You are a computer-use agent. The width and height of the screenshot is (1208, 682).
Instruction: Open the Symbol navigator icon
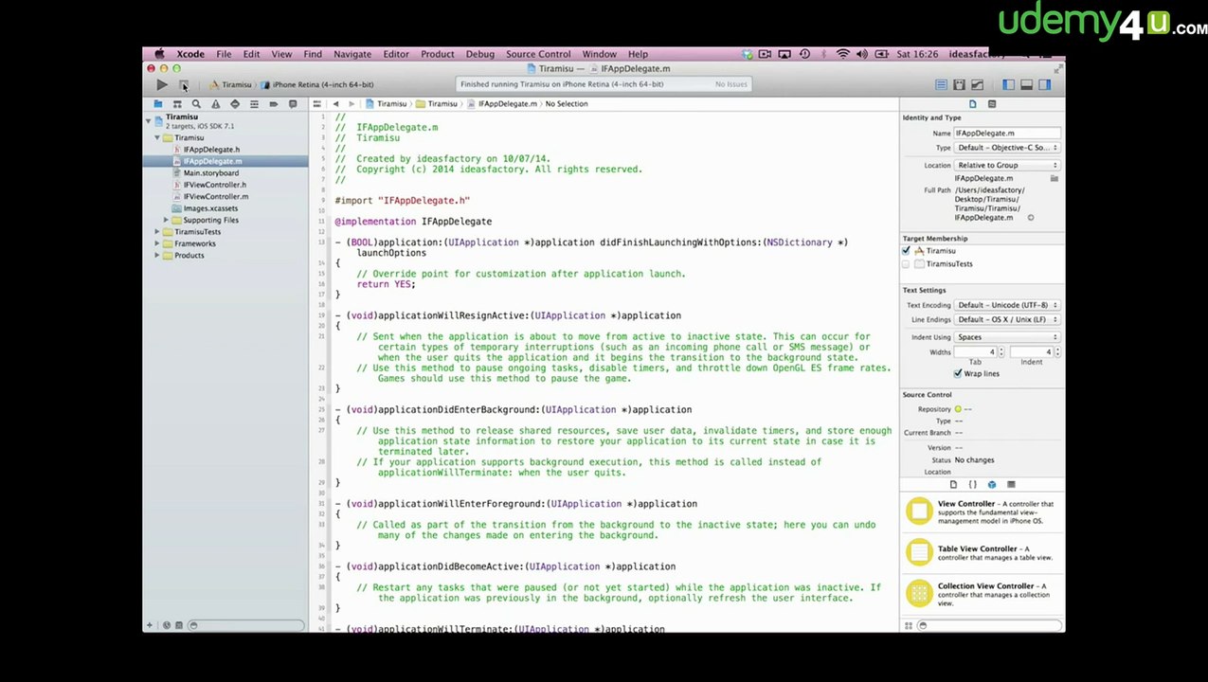(177, 104)
